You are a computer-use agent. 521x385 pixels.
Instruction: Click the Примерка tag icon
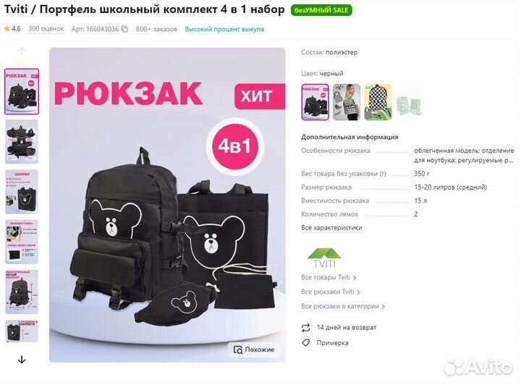tap(305, 342)
